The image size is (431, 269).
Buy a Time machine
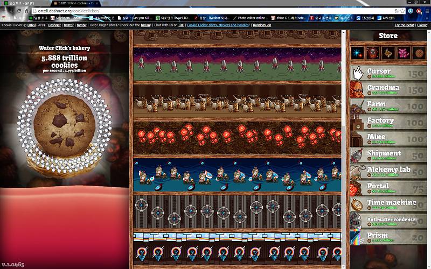388,205
